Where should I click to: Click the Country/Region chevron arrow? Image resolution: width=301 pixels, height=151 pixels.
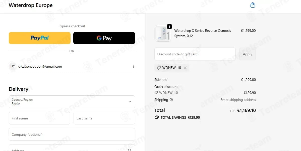point(130,102)
